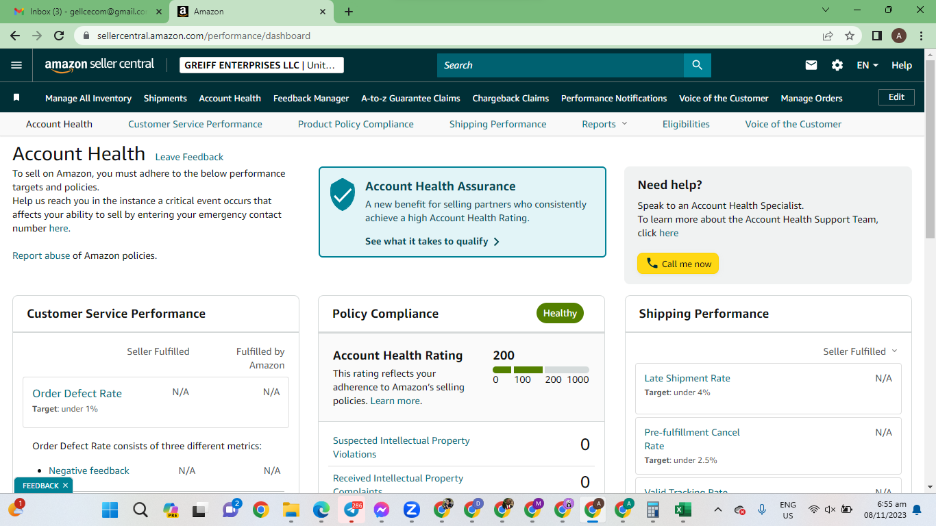The height and width of the screenshot is (526, 936).
Task: Click the bookmark icon in navigation bar
Action: click(x=16, y=98)
